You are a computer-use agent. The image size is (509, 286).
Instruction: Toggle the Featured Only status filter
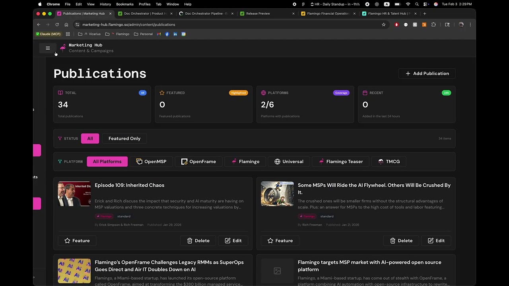tap(124, 139)
